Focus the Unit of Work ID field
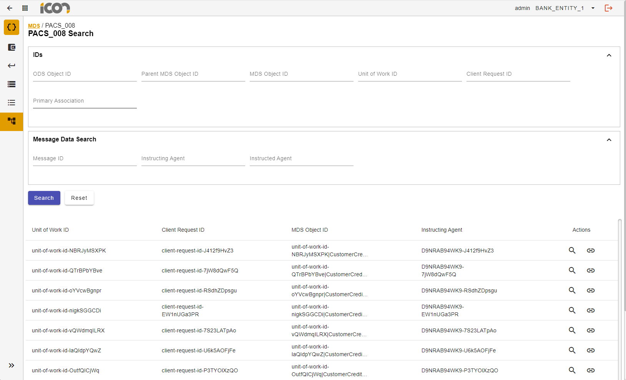626x380 pixels. [410, 75]
